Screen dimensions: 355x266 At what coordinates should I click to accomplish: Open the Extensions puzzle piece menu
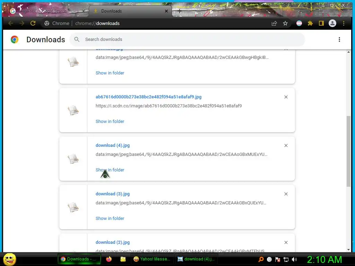pyautogui.click(x=310, y=23)
